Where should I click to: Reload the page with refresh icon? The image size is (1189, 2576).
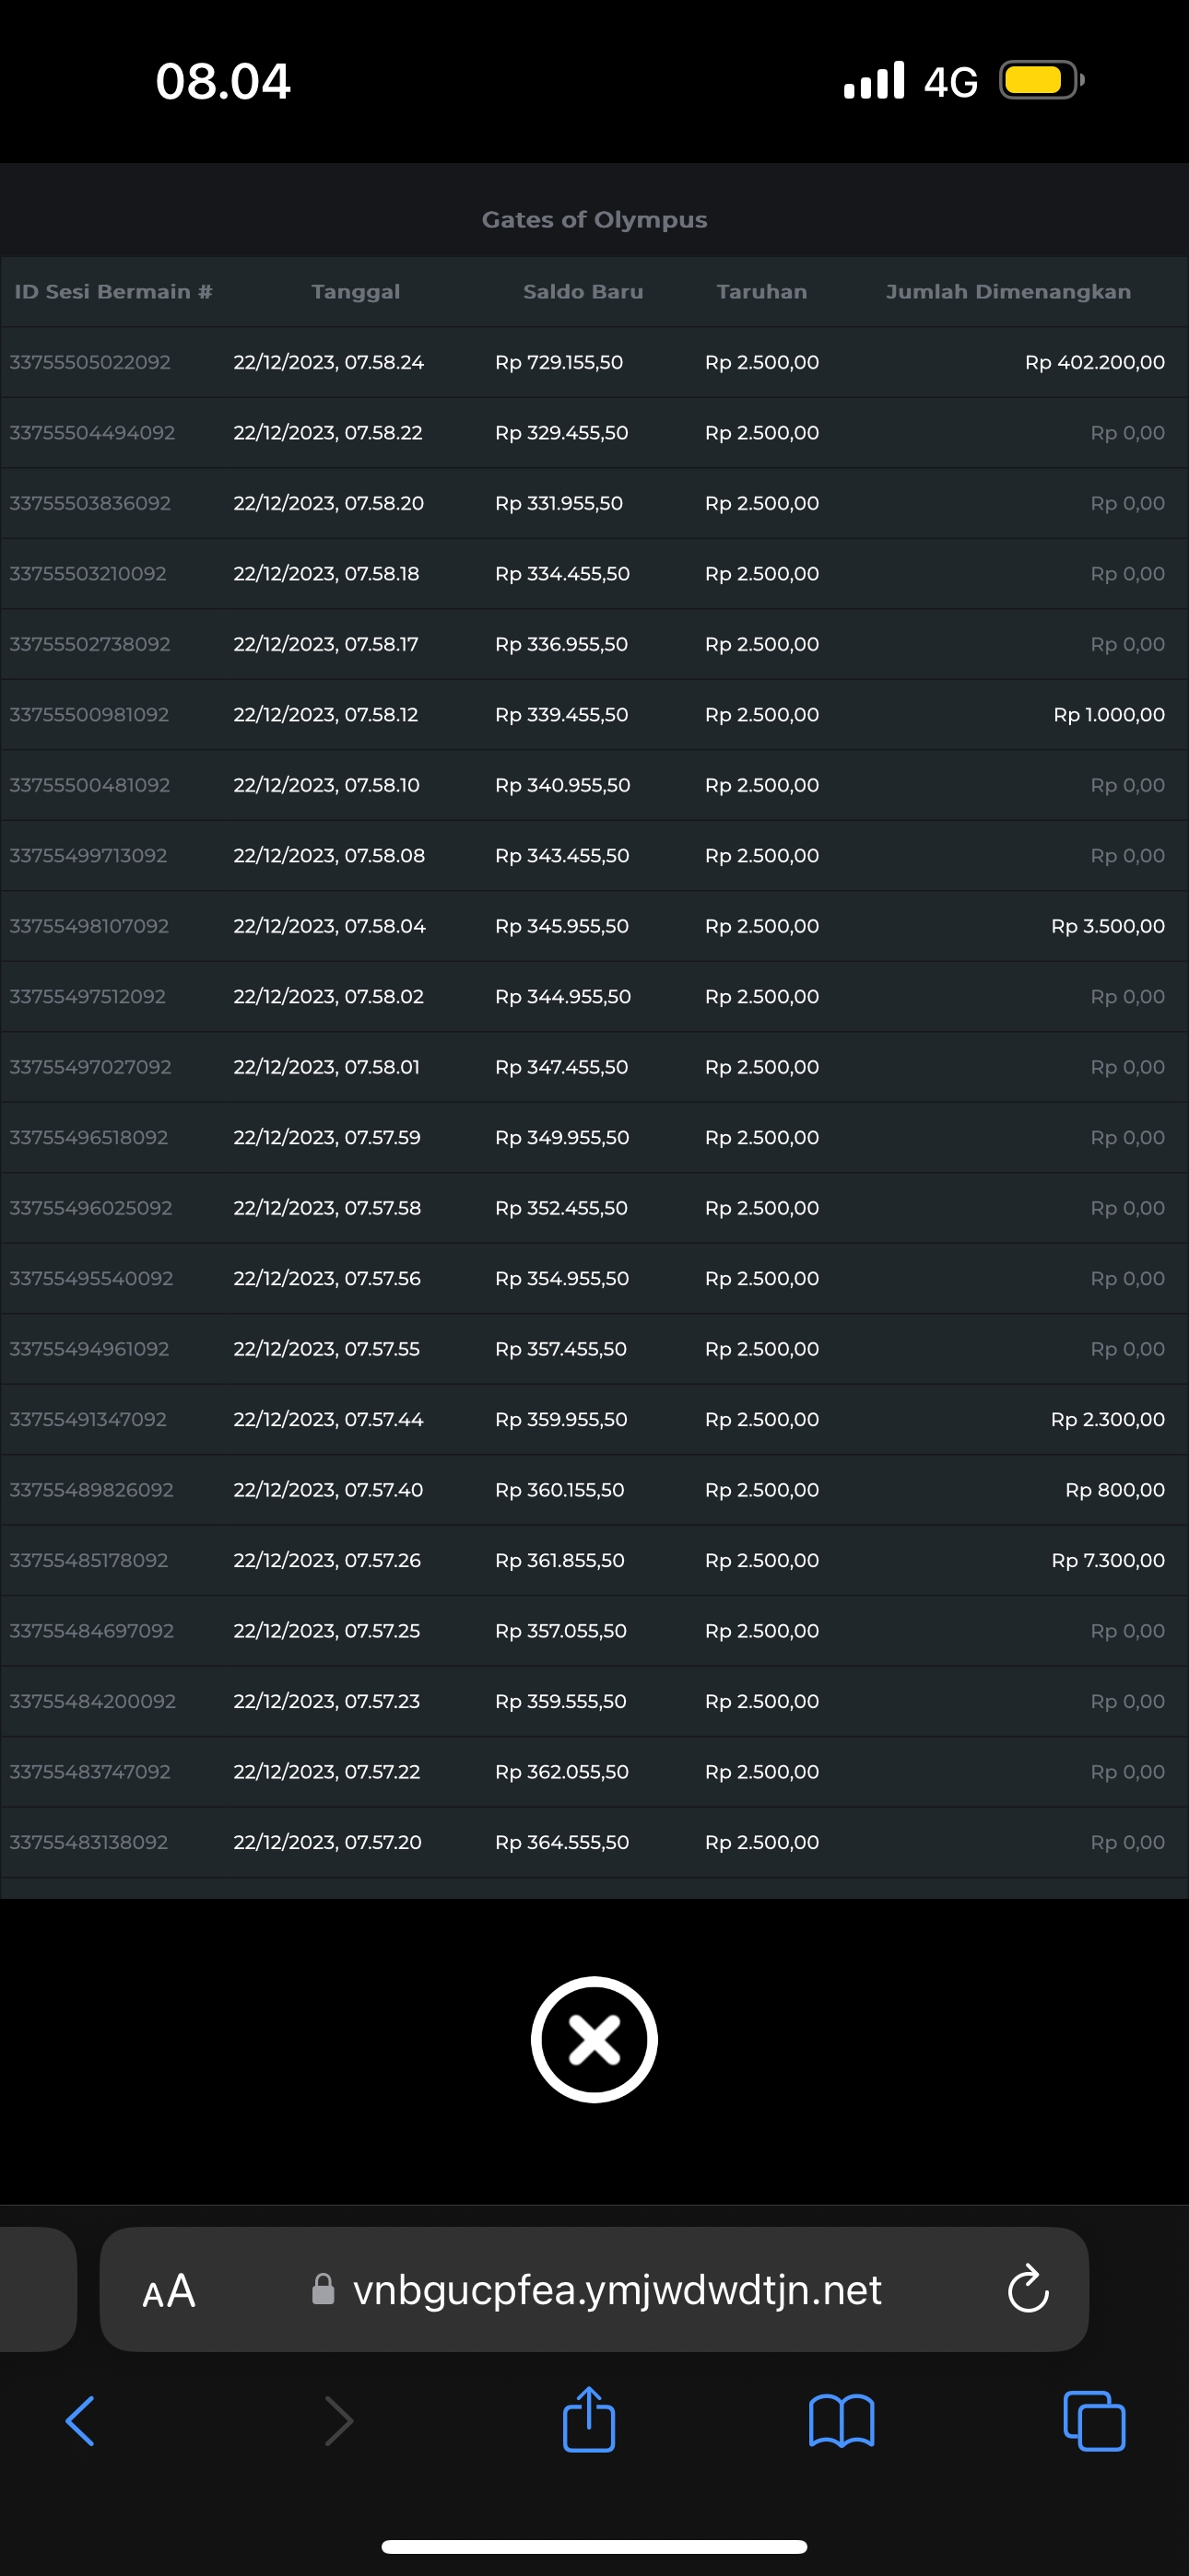click(1027, 2289)
